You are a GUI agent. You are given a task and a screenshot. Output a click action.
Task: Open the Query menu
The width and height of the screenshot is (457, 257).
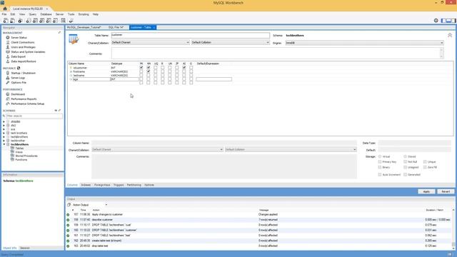(x=32, y=14)
